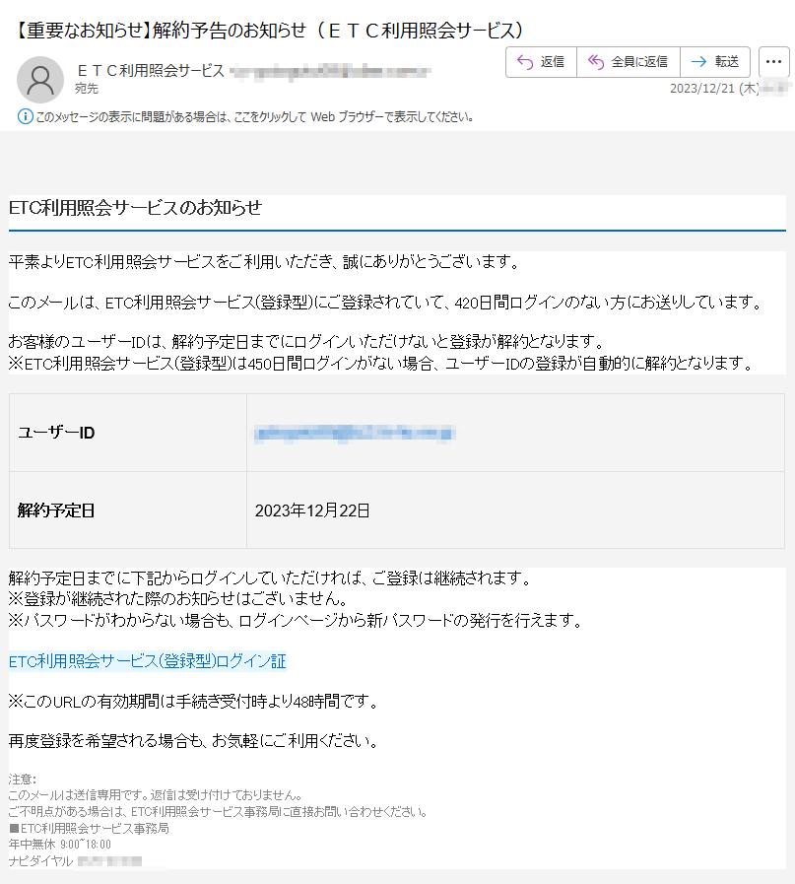Open the ETC利用照会サービス(登録型)ログイン証 link
The width and height of the screenshot is (795, 884).
pos(147,661)
